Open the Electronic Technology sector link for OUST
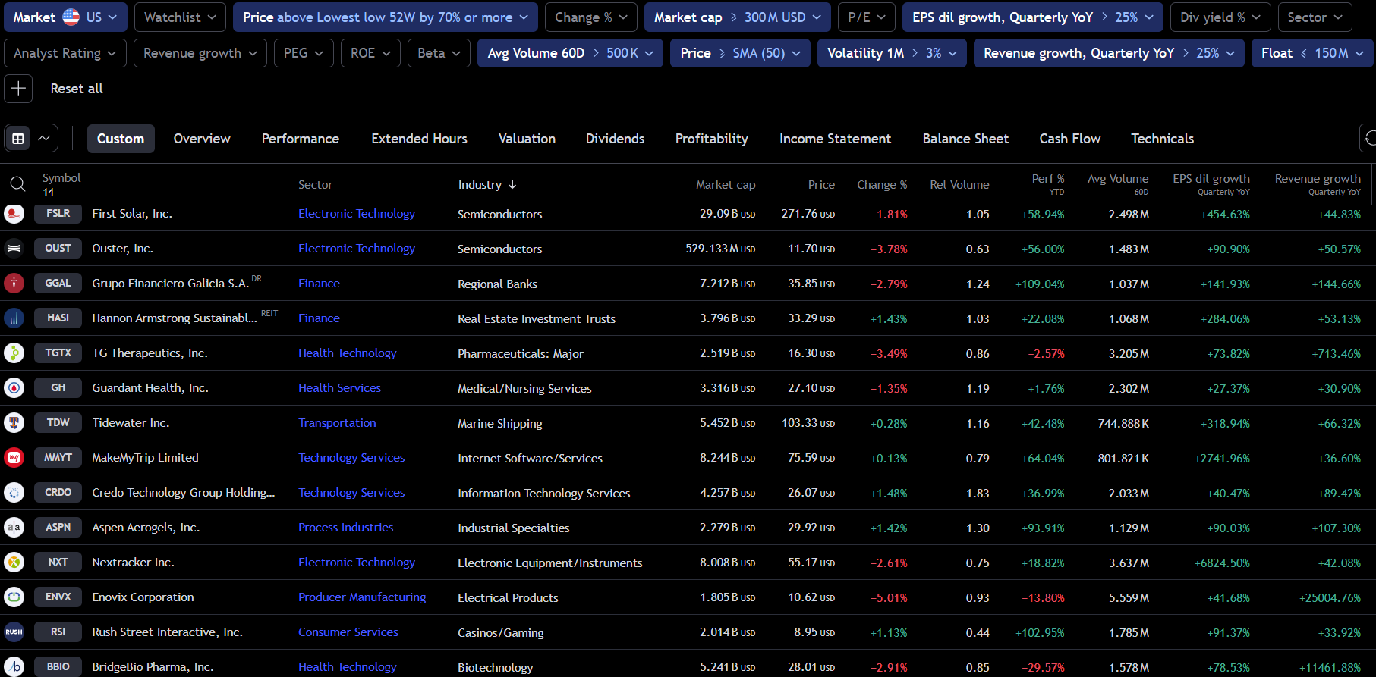The image size is (1376, 677). (x=356, y=249)
